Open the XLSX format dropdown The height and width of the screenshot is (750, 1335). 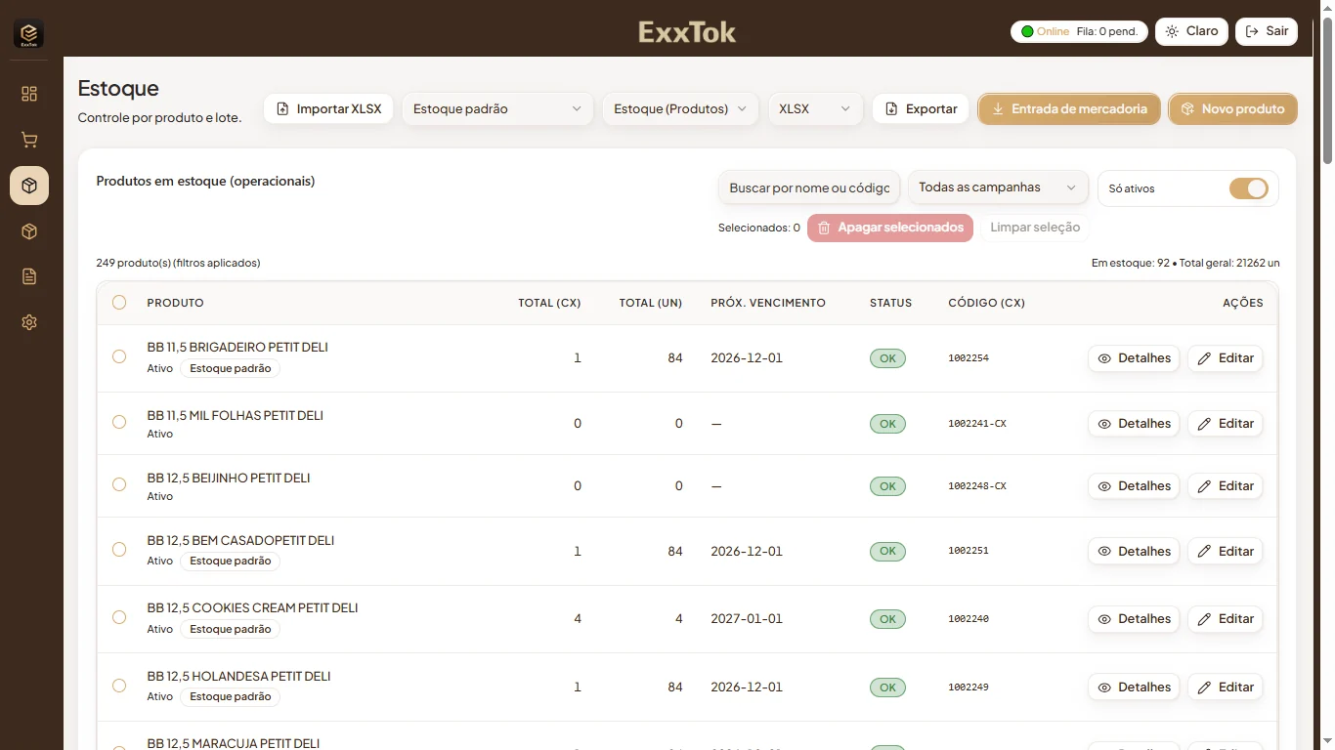point(815,109)
